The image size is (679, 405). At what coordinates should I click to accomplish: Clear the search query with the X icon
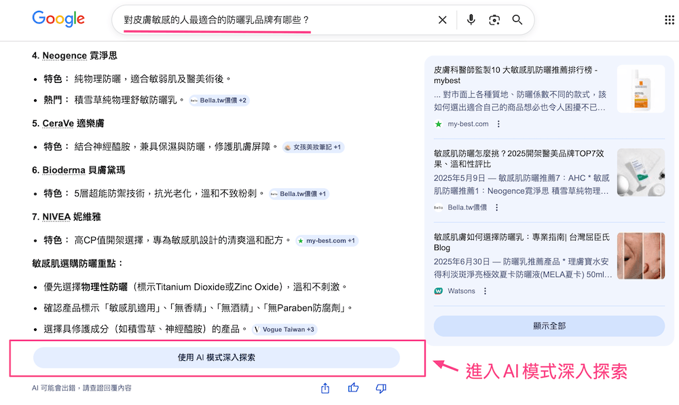(x=443, y=20)
